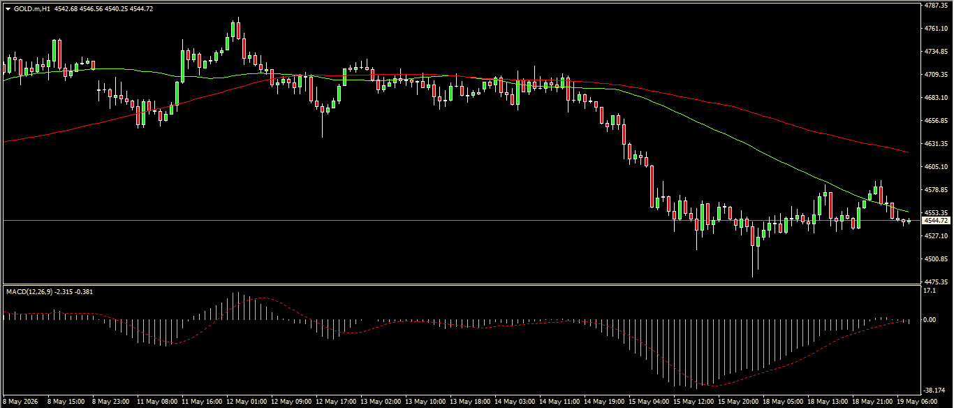The image size is (954, 408).
Task: Select the MACD(12,26,9) indicator label
Action: point(30,291)
